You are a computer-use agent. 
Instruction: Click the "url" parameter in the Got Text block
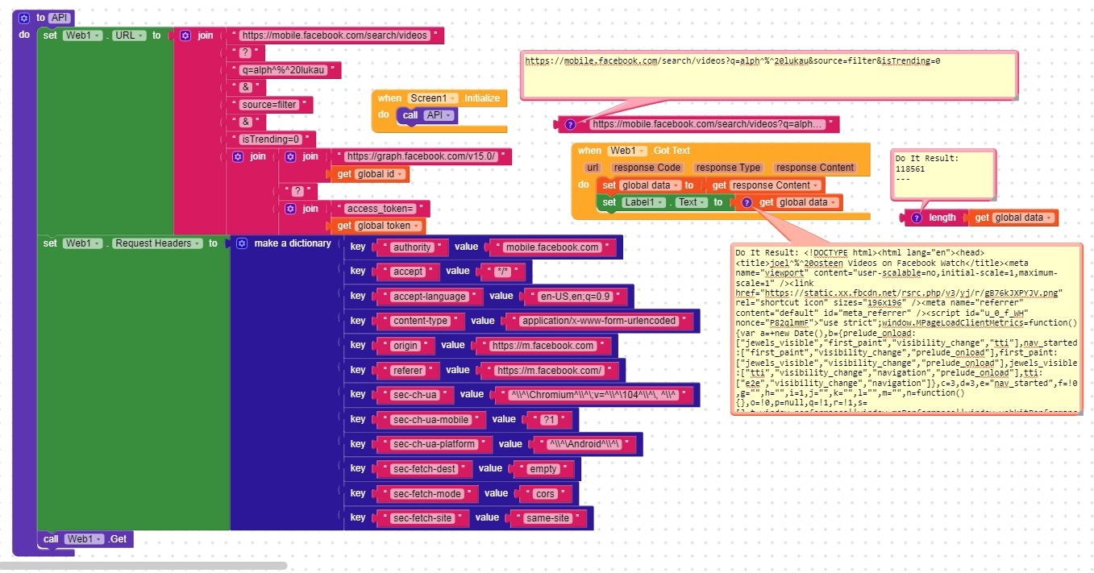(x=593, y=168)
